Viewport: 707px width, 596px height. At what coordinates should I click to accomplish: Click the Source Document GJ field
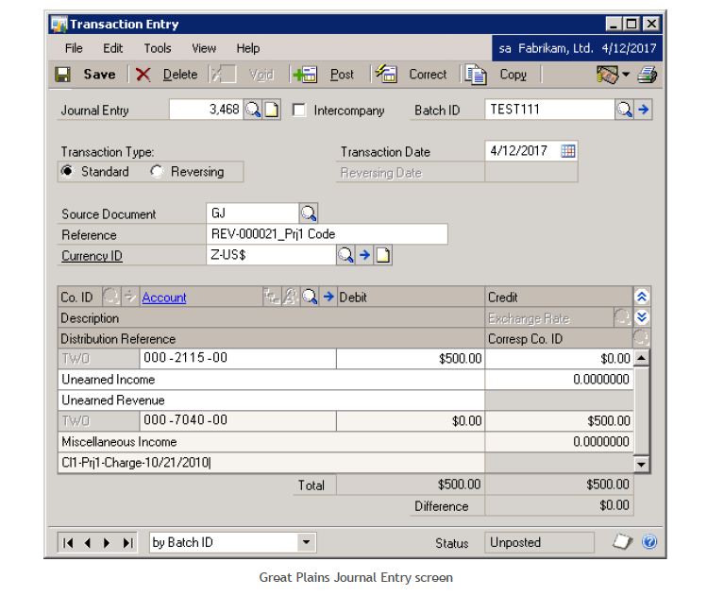[253, 213]
